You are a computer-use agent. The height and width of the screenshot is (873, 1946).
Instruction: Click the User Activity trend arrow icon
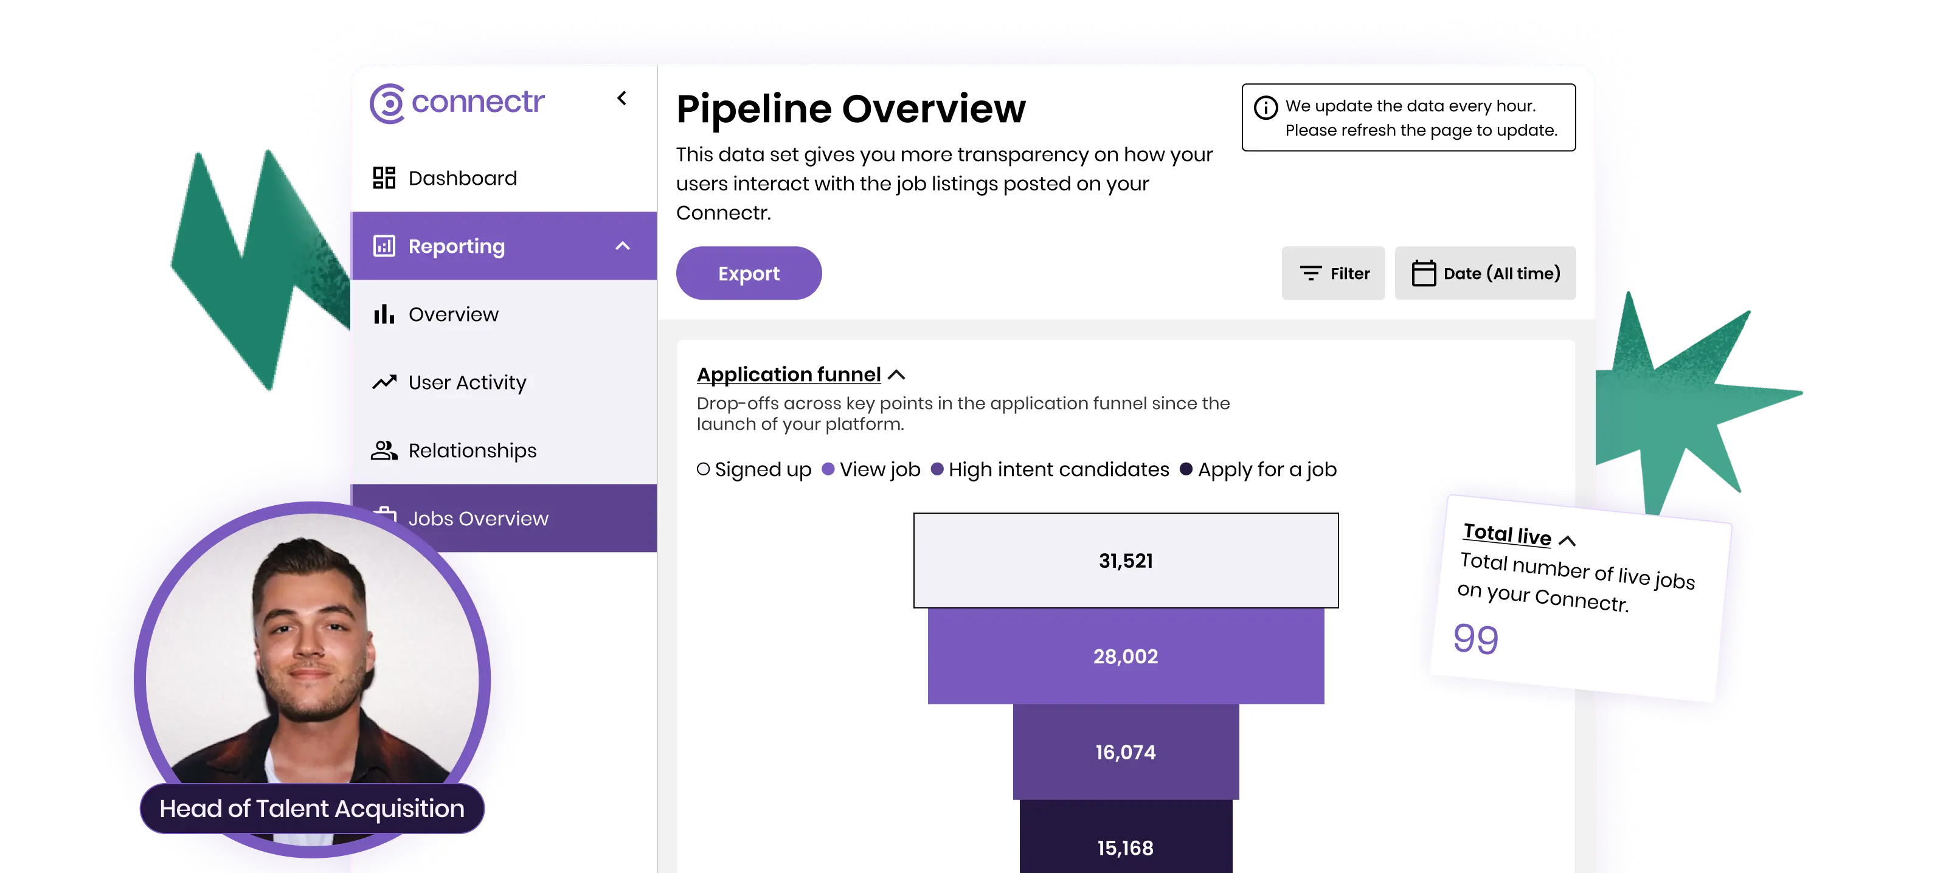pyautogui.click(x=384, y=382)
